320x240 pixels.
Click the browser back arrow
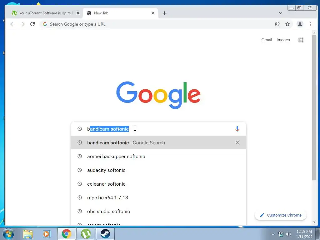12,24
